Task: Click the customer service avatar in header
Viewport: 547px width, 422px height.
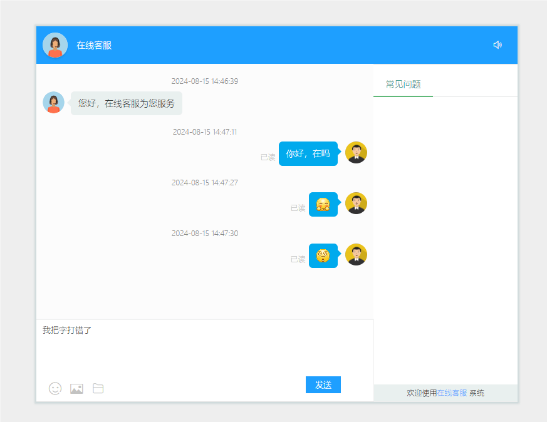Action: 55,45
